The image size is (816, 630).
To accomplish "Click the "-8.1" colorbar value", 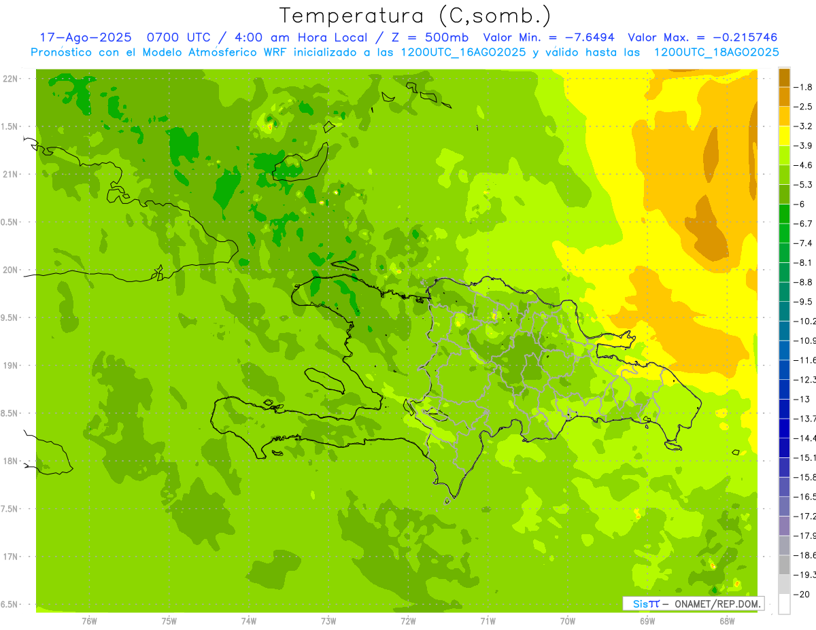I will tap(804, 262).
